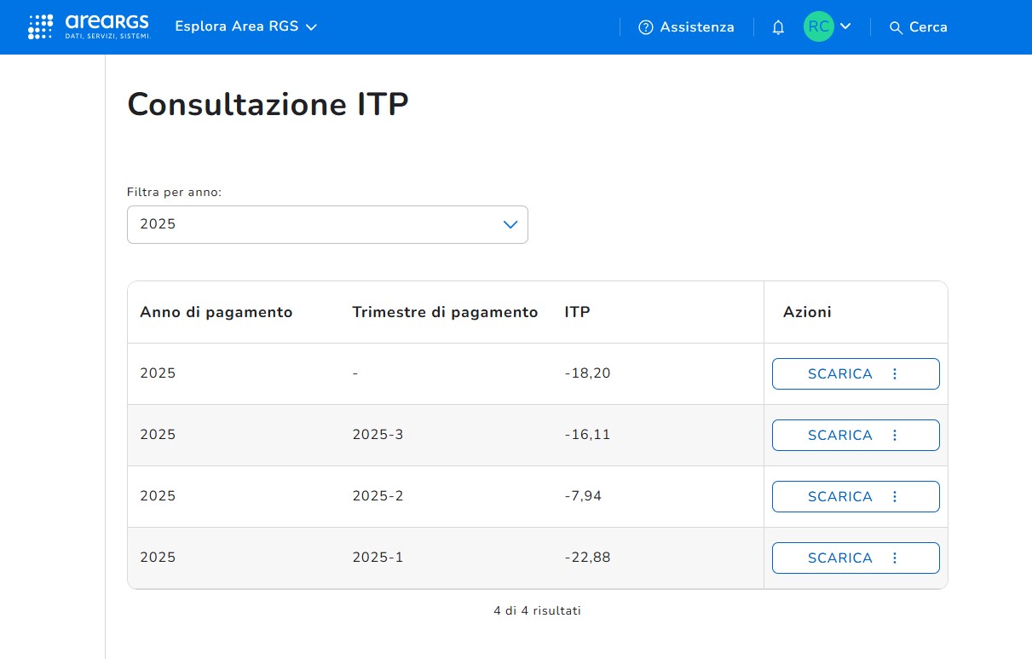Click the search magnifier icon
Image resolution: width=1032 pixels, height=659 pixels.
(x=895, y=27)
